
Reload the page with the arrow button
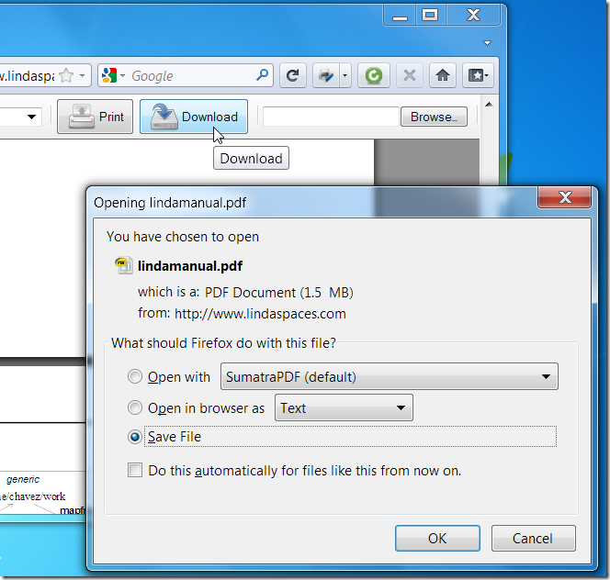(x=292, y=75)
